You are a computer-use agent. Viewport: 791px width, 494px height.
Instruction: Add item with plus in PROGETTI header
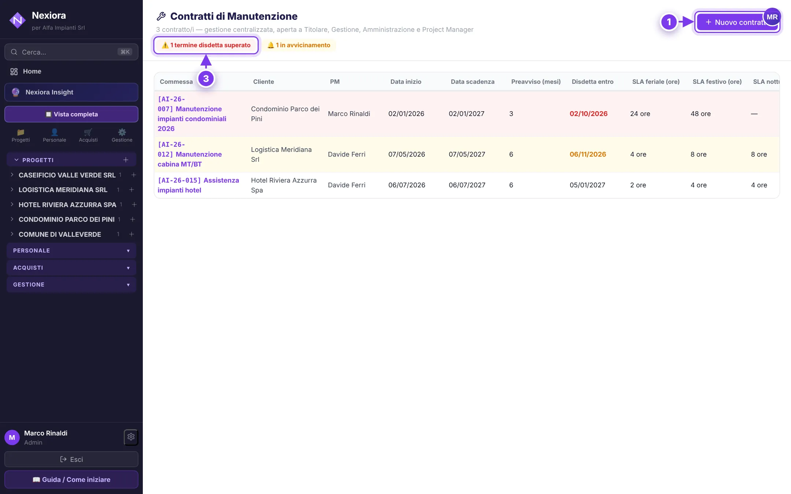126,160
